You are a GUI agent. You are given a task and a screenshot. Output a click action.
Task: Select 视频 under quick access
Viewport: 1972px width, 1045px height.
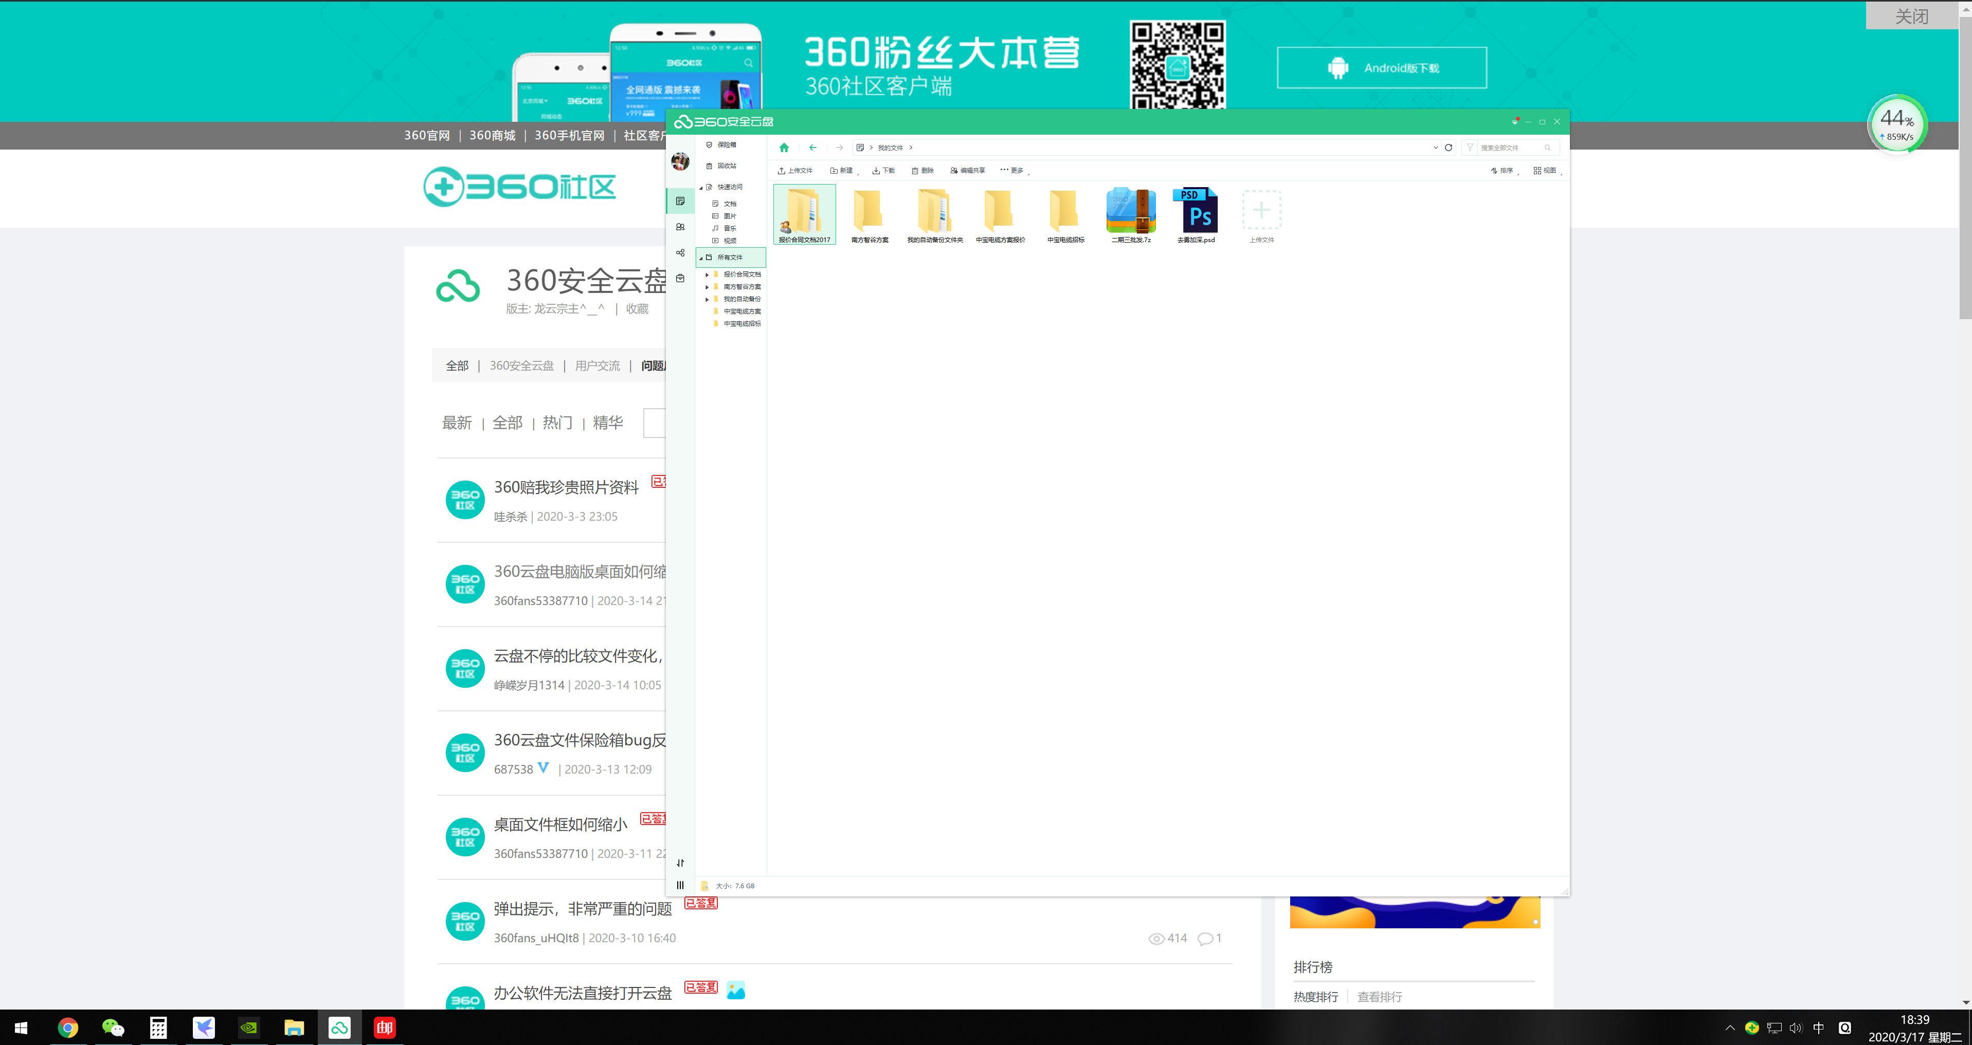click(x=724, y=241)
